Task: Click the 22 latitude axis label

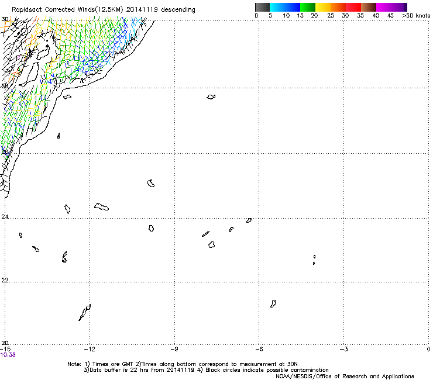Action: pos(5,280)
